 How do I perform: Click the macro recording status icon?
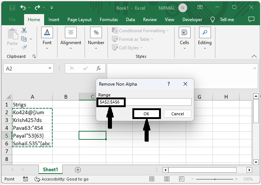(x=25, y=179)
